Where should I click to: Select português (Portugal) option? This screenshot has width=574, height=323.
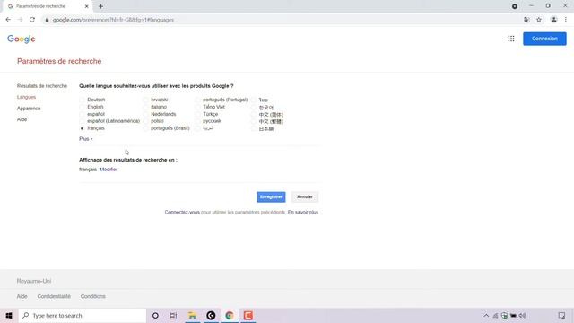[197, 100]
